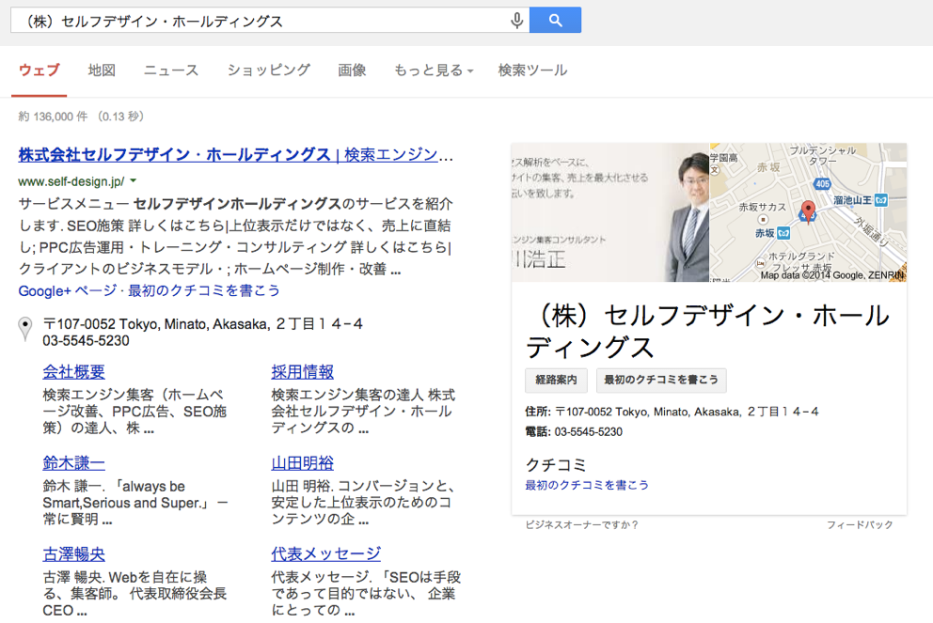Open the 会社概要 sitelink

tap(73, 372)
